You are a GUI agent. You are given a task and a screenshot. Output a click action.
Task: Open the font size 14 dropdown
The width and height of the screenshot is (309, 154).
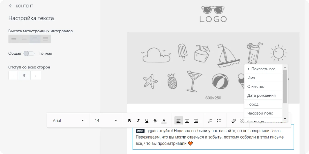click(106, 120)
